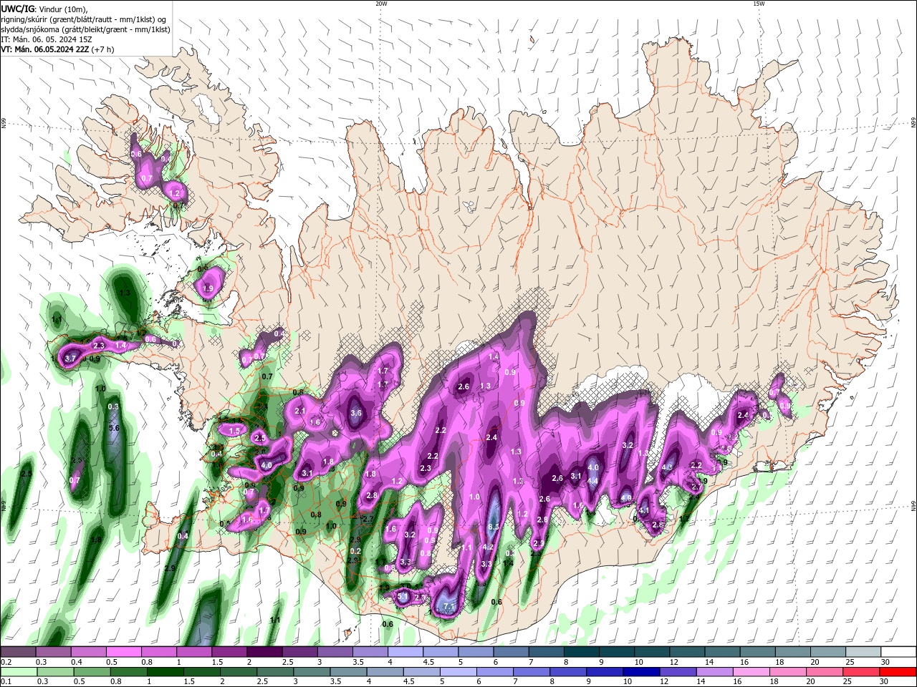Screen dimensions: 917x687
Task: Click the 4.2 value below the 8.3 peak
Action: click(x=489, y=547)
